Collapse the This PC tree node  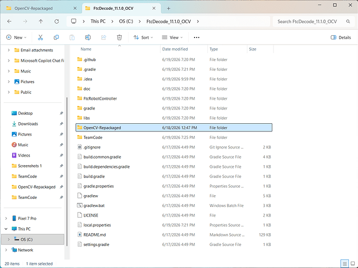click(x=6, y=229)
